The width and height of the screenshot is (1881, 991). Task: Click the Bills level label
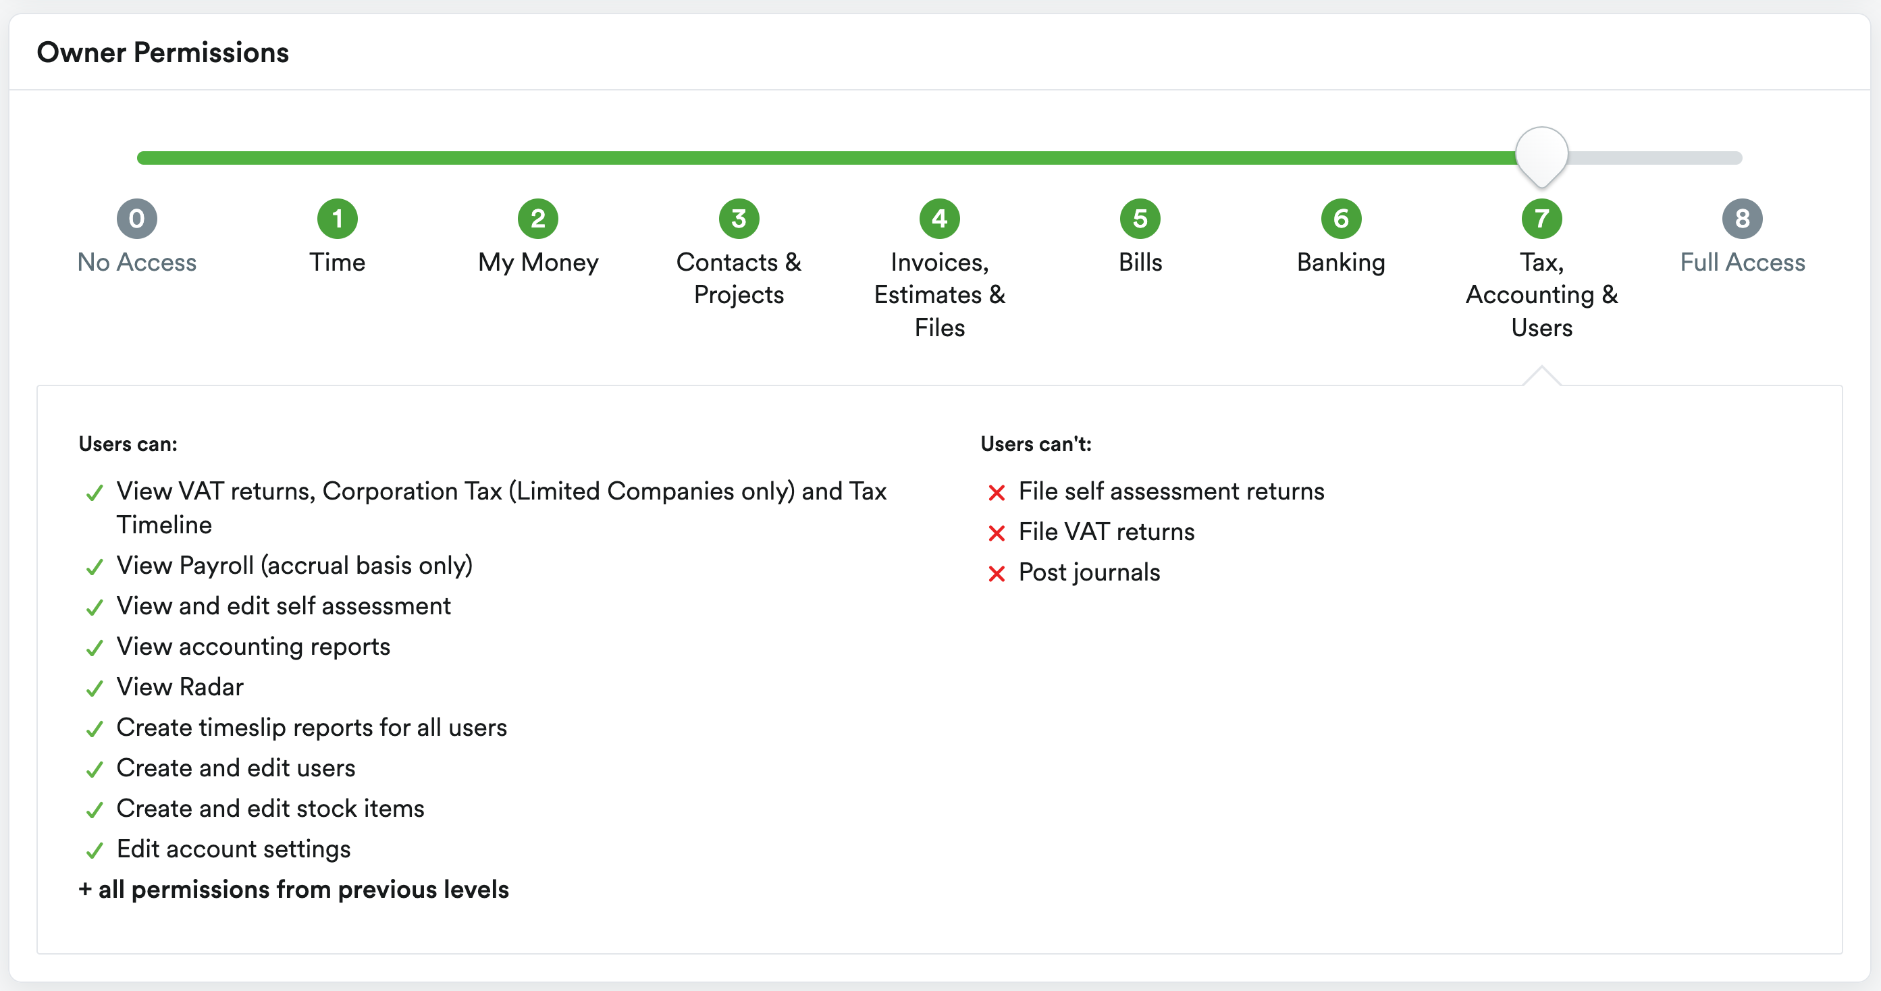[x=1140, y=262]
